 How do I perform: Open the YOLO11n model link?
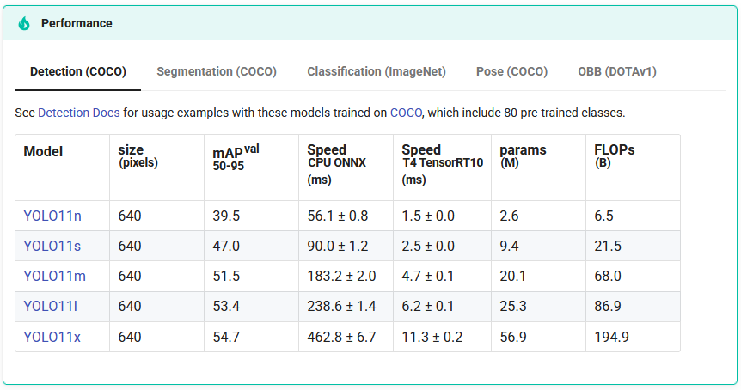click(x=52, y=216)
